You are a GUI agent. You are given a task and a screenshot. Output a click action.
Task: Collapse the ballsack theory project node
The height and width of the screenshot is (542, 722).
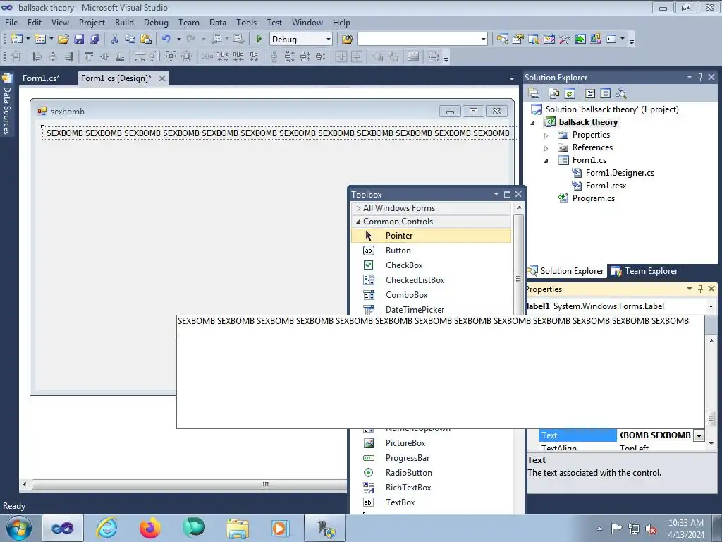[x=533, y=123]
